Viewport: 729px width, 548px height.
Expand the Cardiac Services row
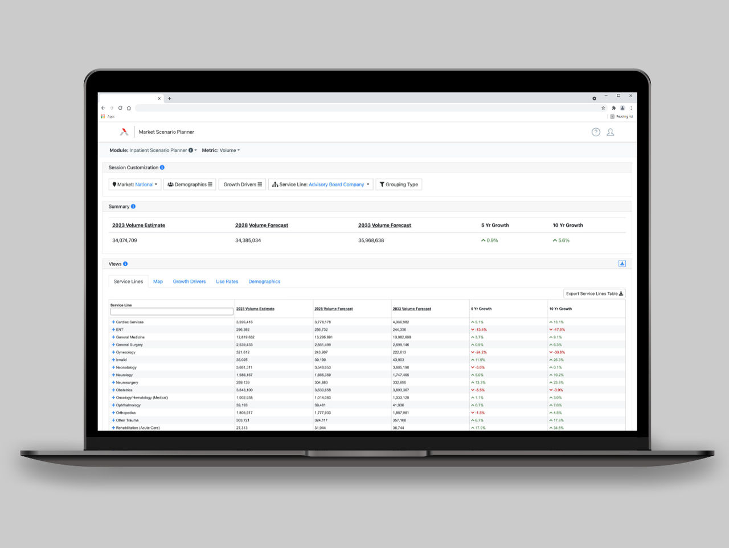(x=113, y=322)
